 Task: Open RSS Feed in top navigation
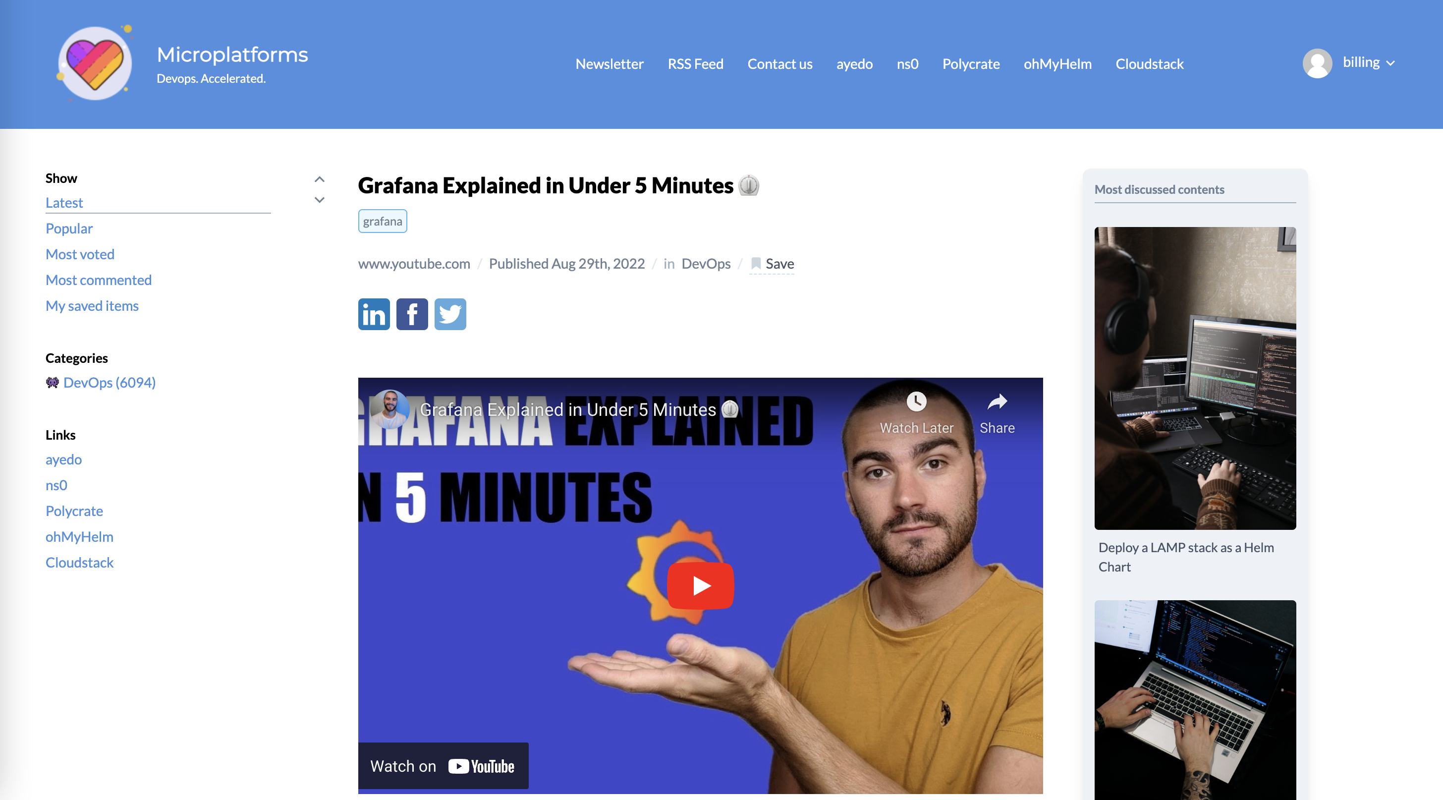695,64
